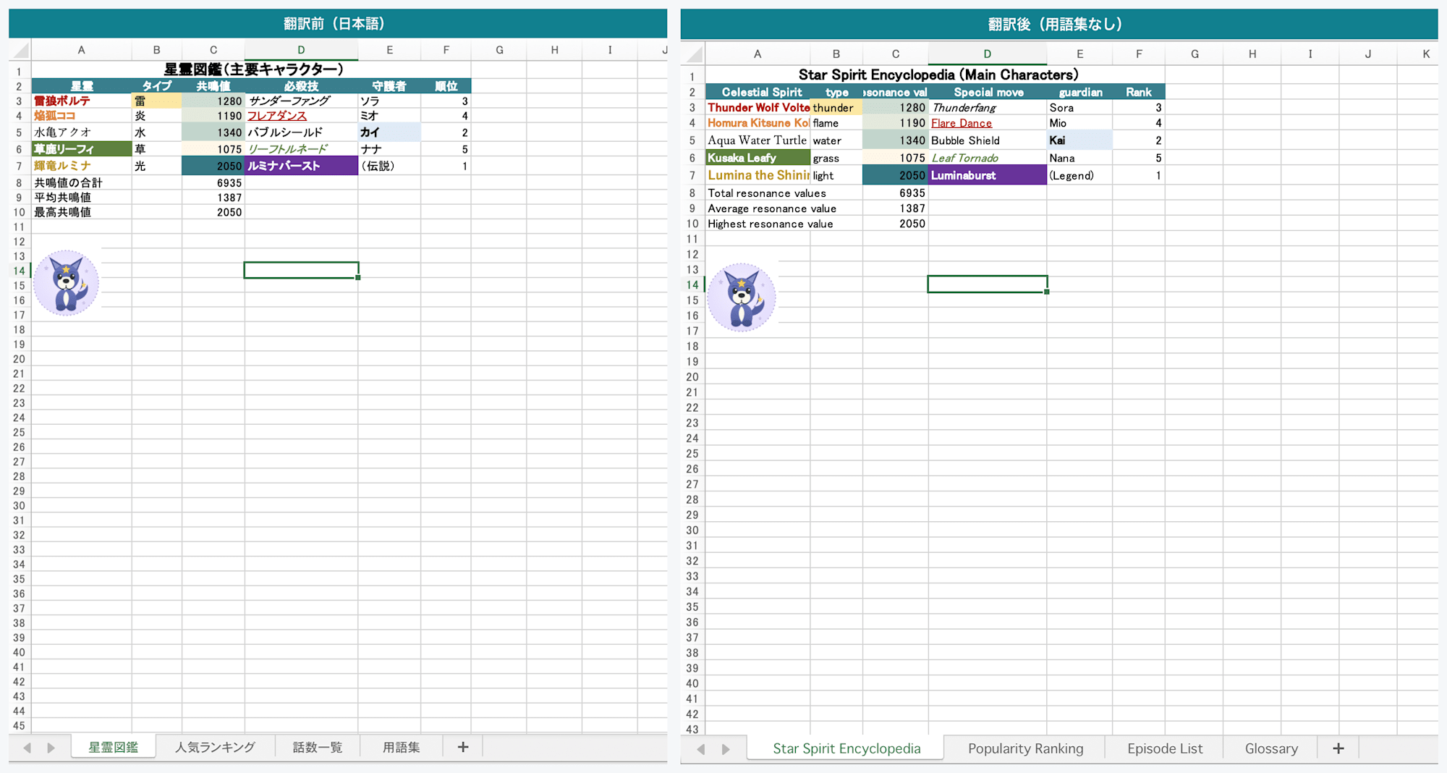Click the 1387 average in Japanese sheet
This screenshot has width=1447, height=773.
click(x=213, y=198)
